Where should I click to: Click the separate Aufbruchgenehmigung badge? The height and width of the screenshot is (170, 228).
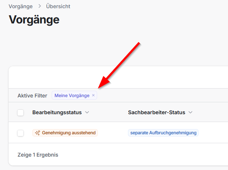163,133
